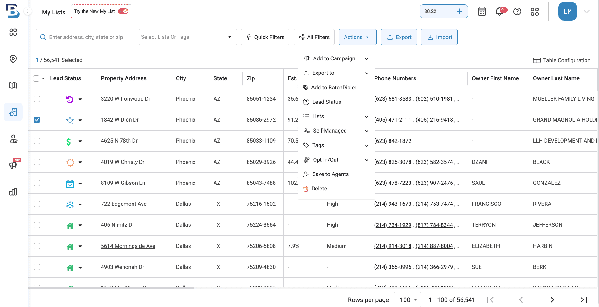Click the Import button
Screen dimensions: 599x307
[x=439, y=37]
